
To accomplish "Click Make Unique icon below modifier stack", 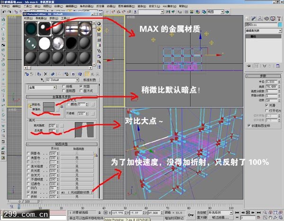I will pos(265,66).
